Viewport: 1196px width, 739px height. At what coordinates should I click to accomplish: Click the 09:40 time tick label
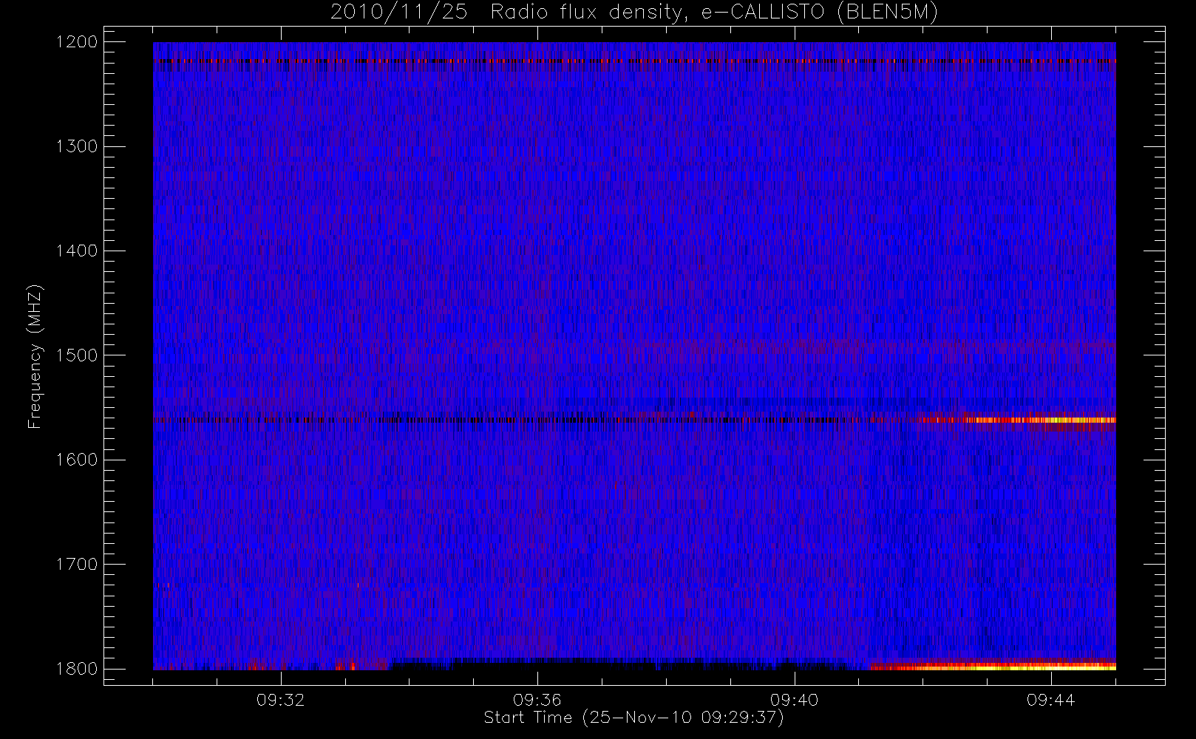click(794, 700)
